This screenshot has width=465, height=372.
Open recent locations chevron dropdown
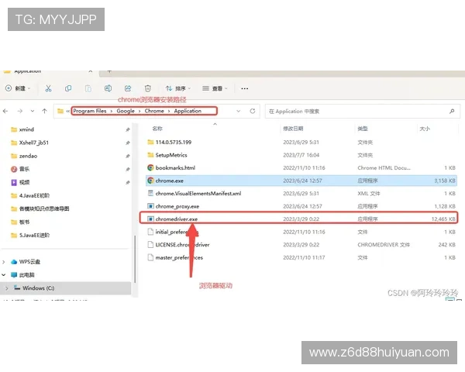point(33,111)
